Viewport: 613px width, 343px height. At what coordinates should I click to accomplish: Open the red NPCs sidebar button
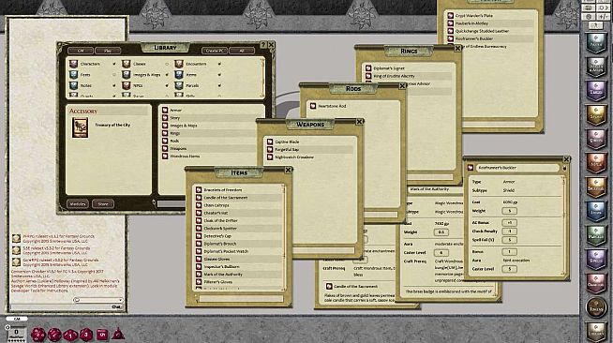[x=596, y=163]
